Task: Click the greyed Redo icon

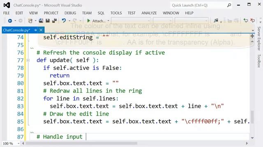Action: click(75, 21)
